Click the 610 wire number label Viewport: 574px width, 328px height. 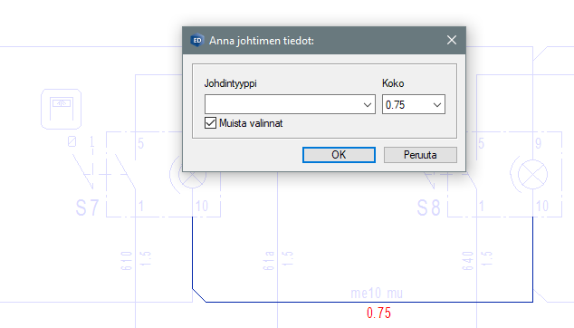click(126, 261)
